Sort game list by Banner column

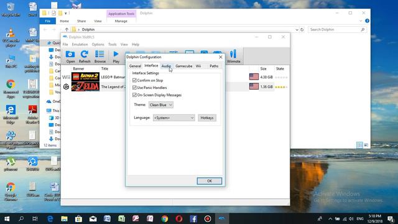pyautogui.click(x=79, y=68)
